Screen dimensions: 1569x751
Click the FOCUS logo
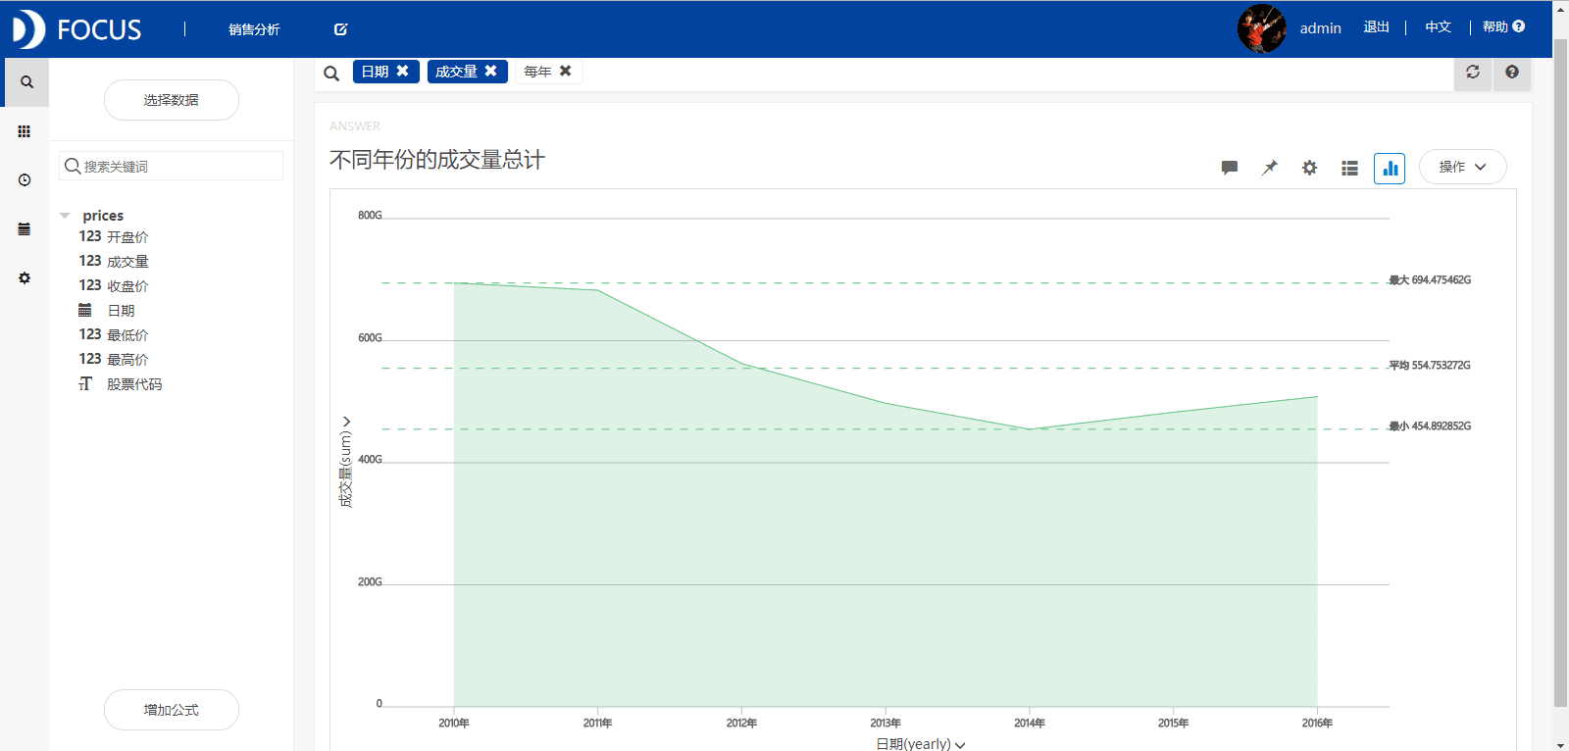77,29
